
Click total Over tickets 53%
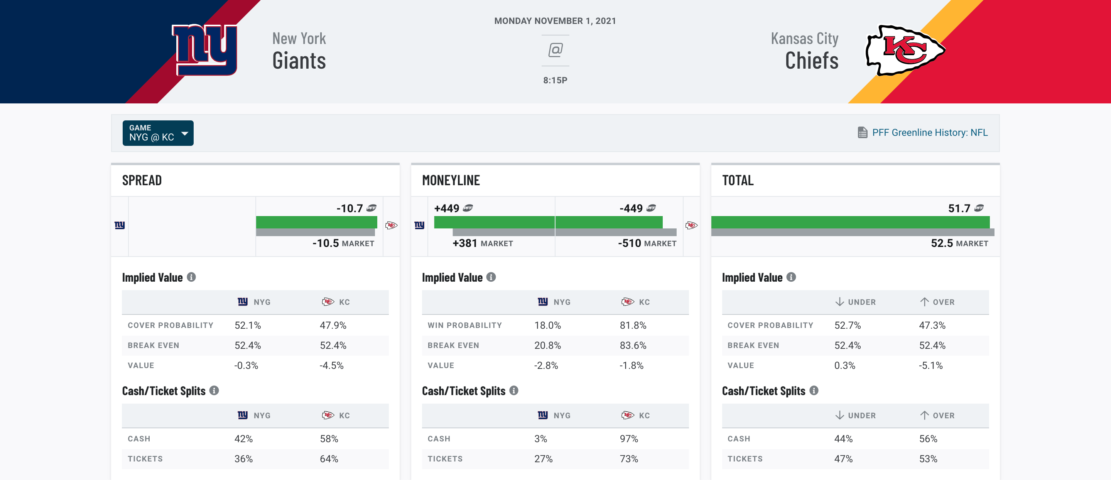(928, 459)
